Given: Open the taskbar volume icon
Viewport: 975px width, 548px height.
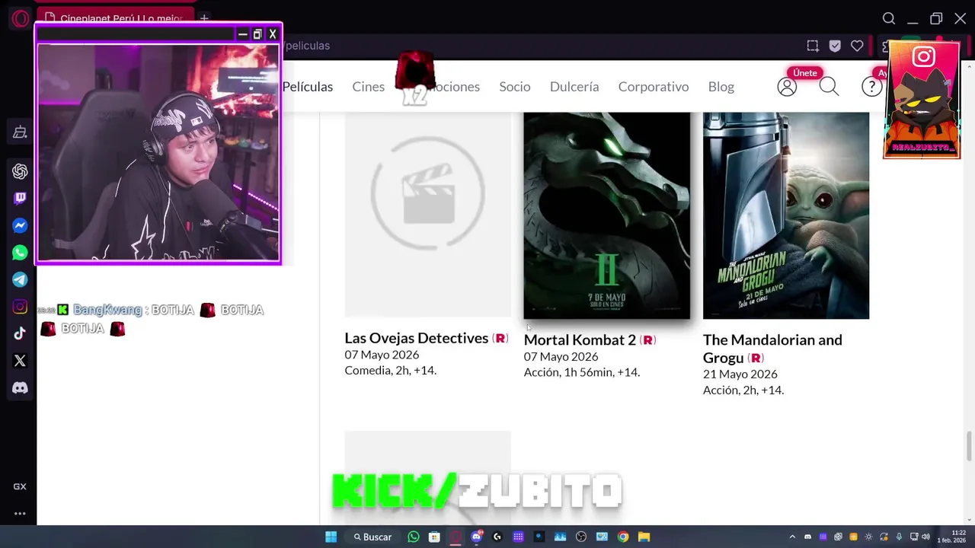Looking at the screenshot, I should [x=925, y=537].
